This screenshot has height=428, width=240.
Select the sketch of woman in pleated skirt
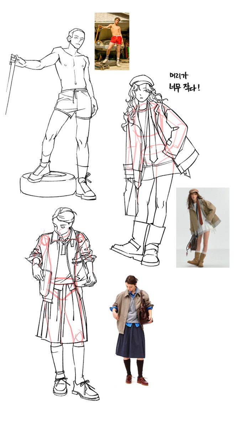point(63,303)
